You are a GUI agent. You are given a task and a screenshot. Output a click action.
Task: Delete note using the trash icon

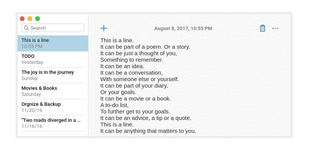[263, 28]
